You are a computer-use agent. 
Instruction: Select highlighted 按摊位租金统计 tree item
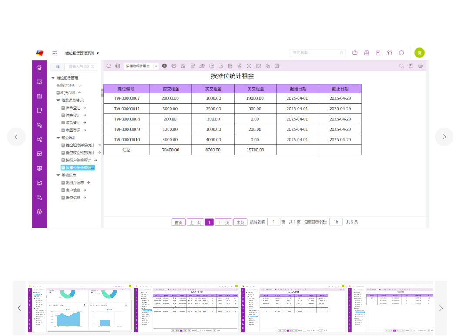point(77,168)
